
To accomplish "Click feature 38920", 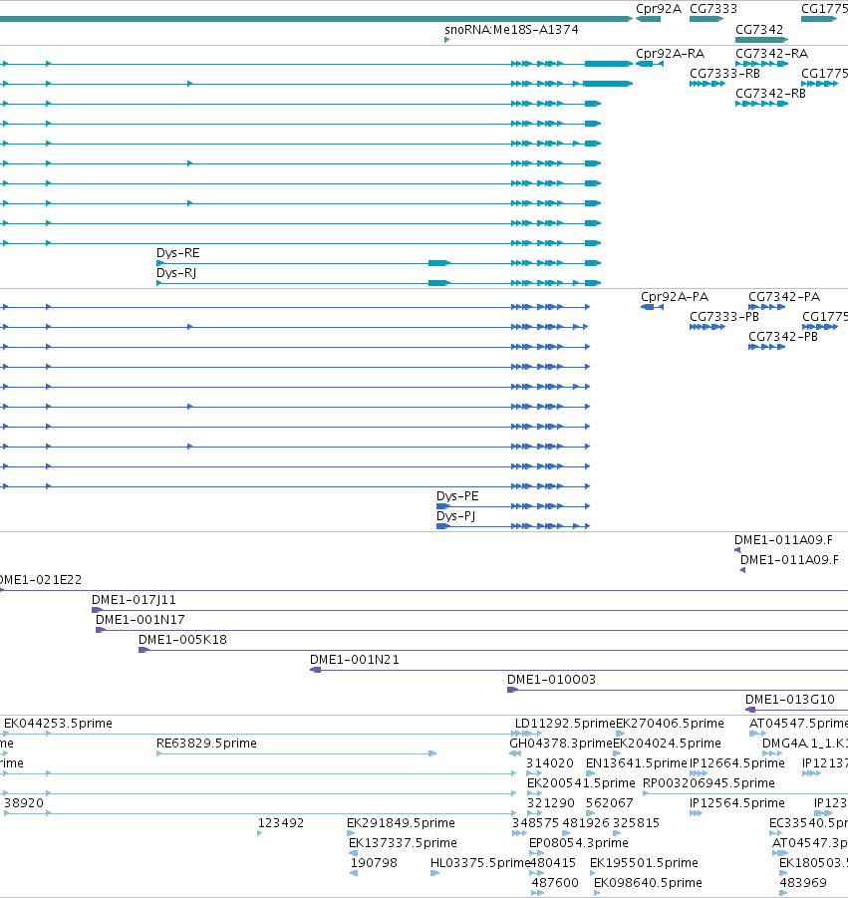I will tap(258, 813).
